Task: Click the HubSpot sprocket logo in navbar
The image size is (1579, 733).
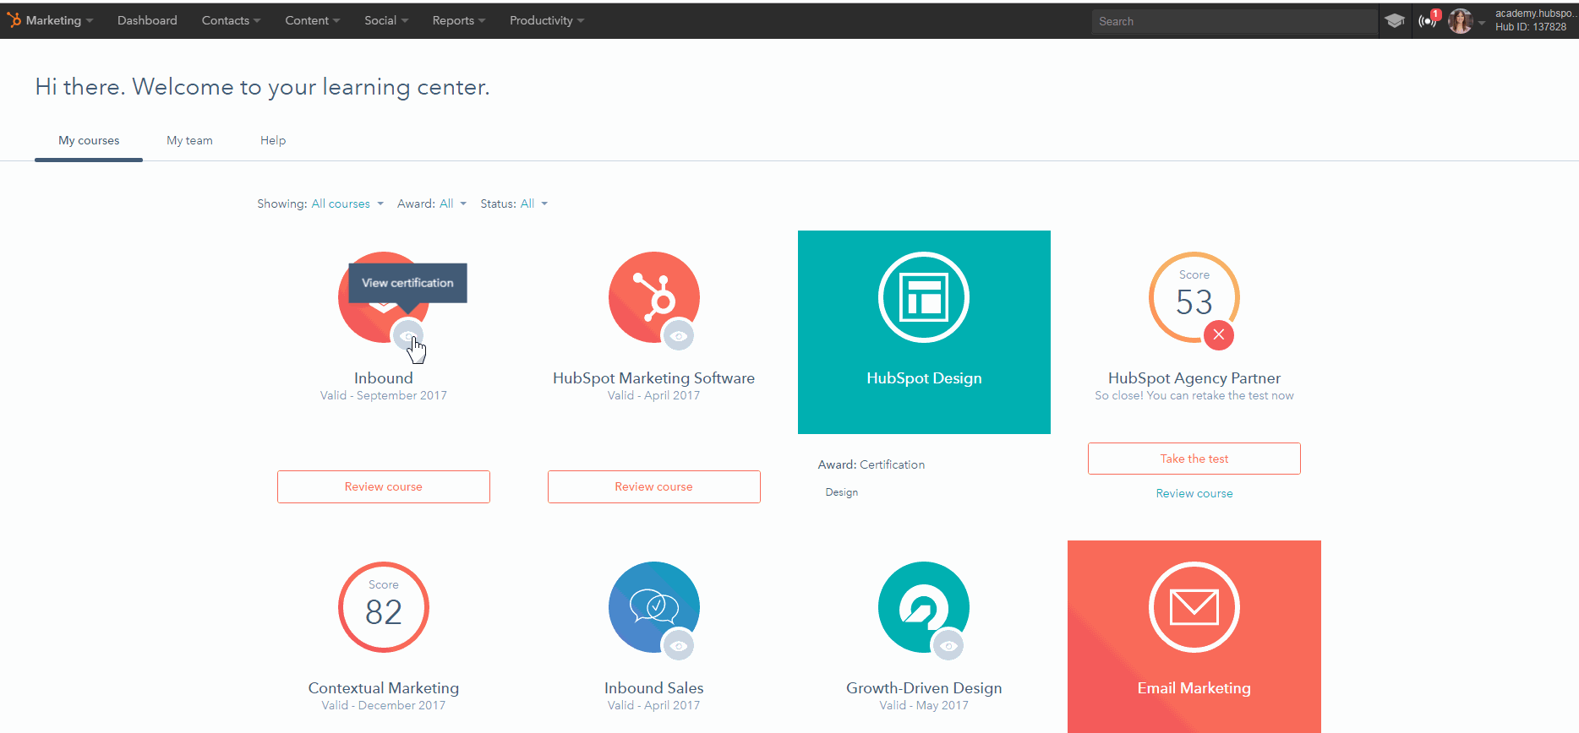Action: (14, 20)
